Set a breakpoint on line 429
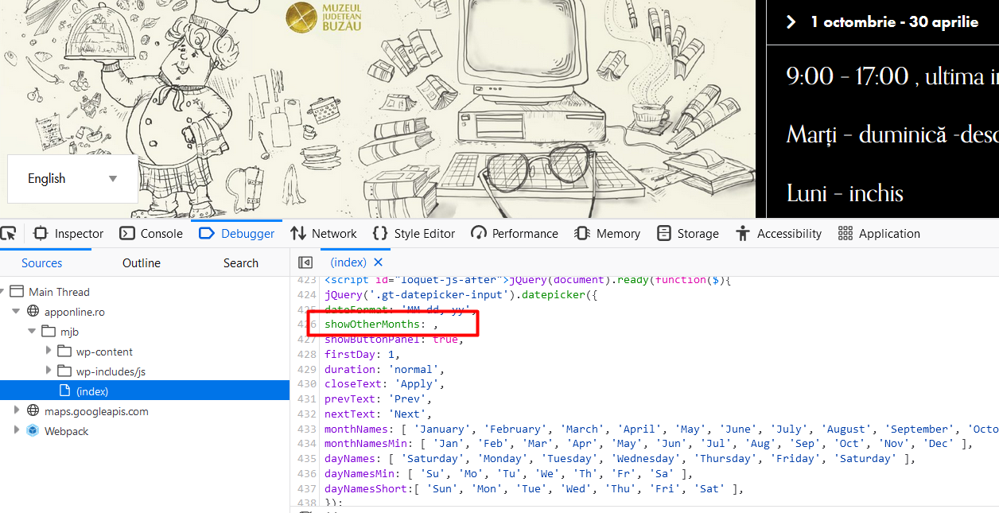This screenshot has width=999, height=513. click(307, 369)
